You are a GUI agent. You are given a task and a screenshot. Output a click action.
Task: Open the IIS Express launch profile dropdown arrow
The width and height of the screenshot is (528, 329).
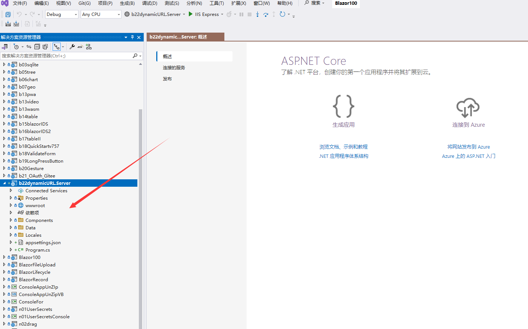pyautogui.click(x=222, y=14)
